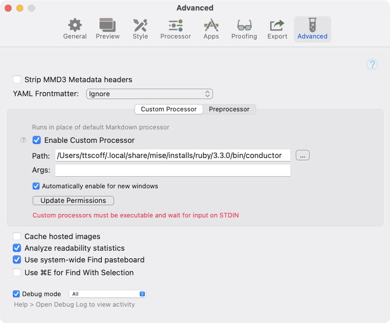Open the General preferences gear icon
390x323 pixels.
75,25
